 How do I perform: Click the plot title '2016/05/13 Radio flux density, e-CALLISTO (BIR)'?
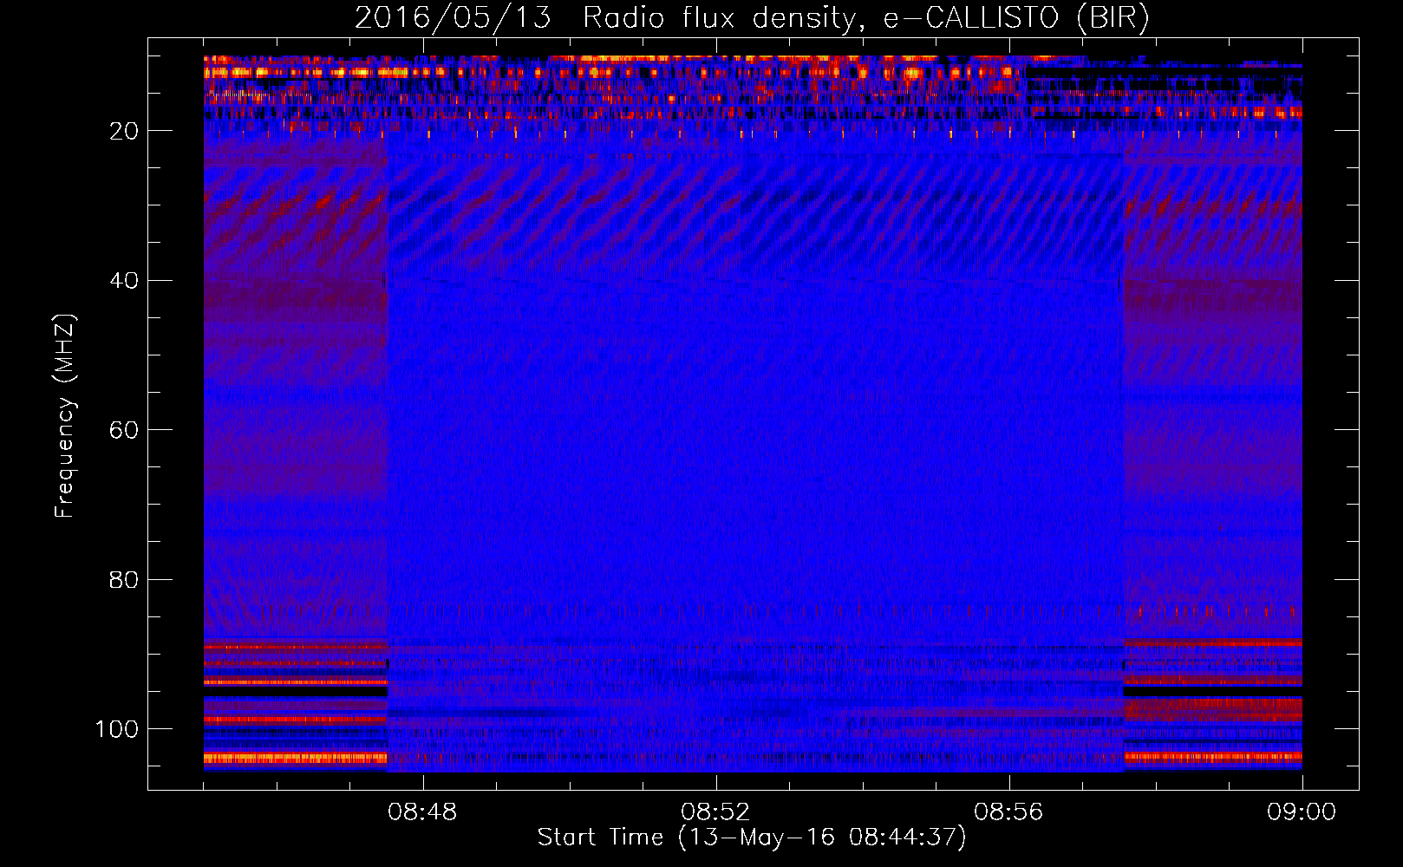[752, 18]
